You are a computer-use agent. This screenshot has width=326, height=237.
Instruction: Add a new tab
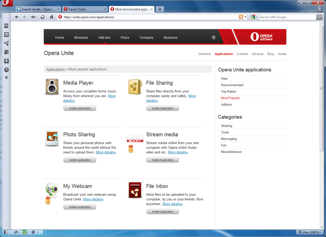(x=160, y=9)
